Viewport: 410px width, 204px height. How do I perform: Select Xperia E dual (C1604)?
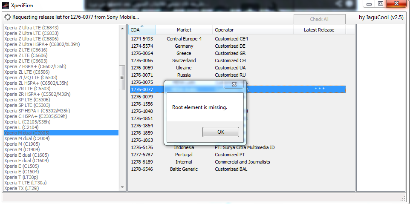tap(61, 161)
